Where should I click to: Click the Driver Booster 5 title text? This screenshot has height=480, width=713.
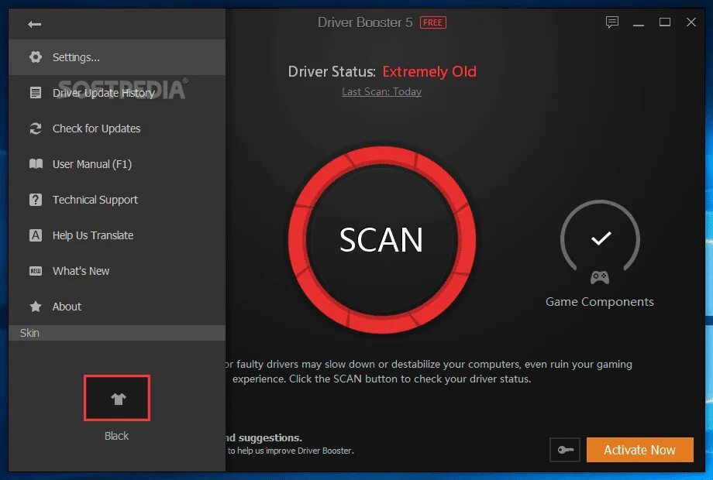365,22
